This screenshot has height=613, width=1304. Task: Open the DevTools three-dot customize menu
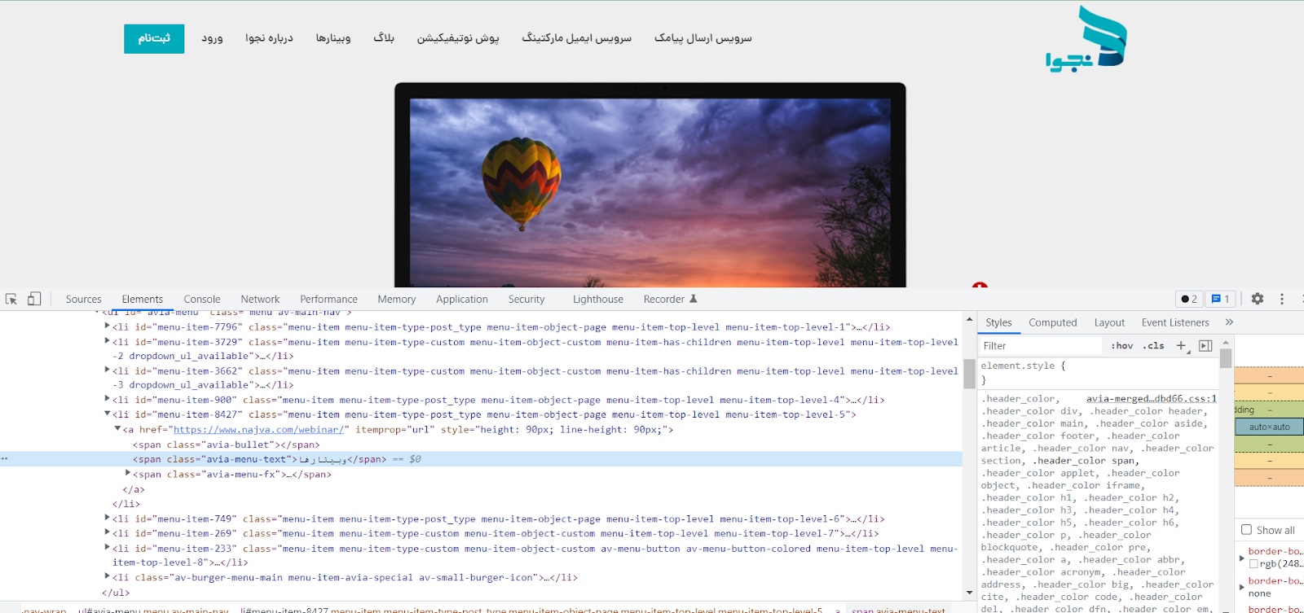click(1282, 299)
